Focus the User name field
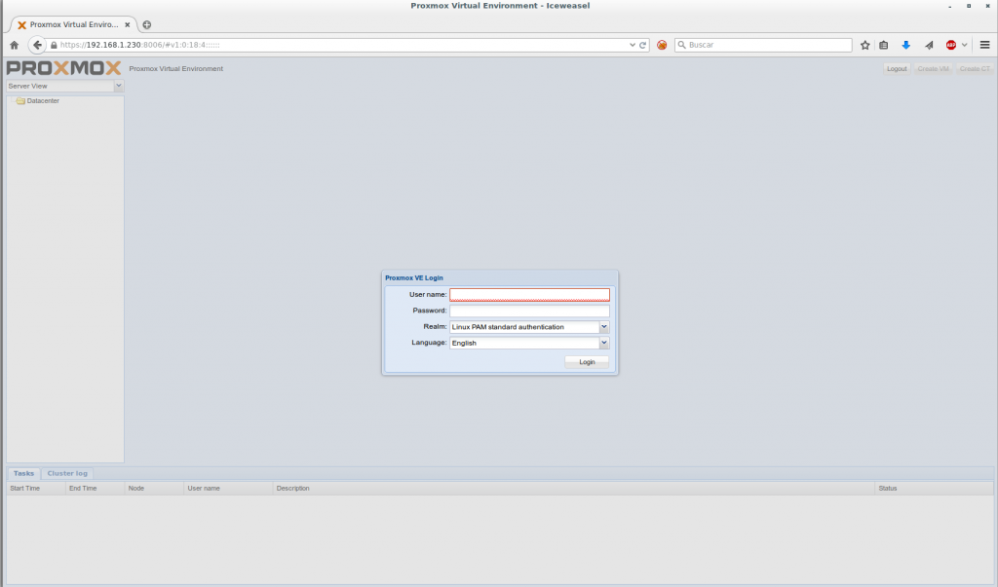This screenshot has height=587, width=998. pyautogui.click(x=529, y=294)
